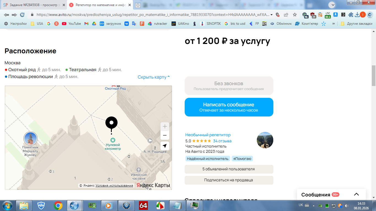Open a new browser tab
This screenshot has width=376, height=211.
click(x=138, y=5)
